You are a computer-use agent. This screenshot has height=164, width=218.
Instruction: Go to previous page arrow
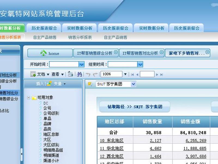pyautogui.click(x=137, y=75)
